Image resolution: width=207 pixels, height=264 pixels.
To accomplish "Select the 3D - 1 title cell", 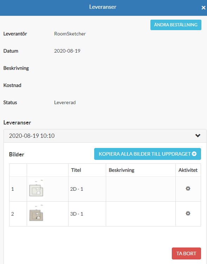I will point(87,214).
